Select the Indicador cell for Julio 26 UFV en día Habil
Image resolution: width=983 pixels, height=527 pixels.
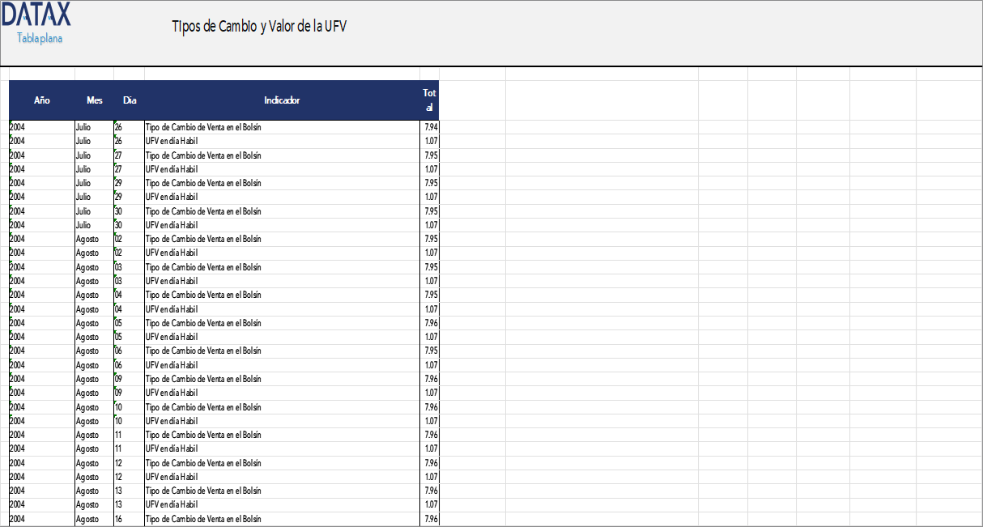(282, 141)
